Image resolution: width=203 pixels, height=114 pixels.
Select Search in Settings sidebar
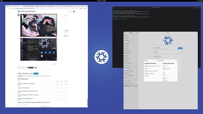(x=131, y=61)
